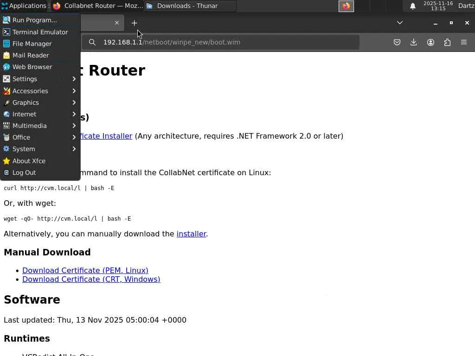Screen dimensions: 475x356
Task: Click the Run Program magnifier icon
Action: pos(6,20)
